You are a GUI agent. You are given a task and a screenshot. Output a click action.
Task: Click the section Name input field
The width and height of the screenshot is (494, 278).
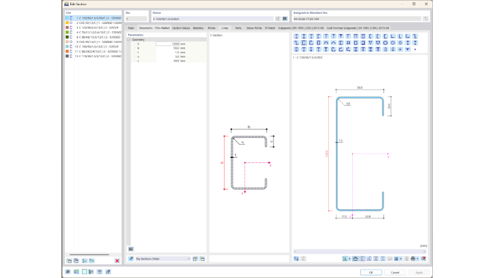213,19
